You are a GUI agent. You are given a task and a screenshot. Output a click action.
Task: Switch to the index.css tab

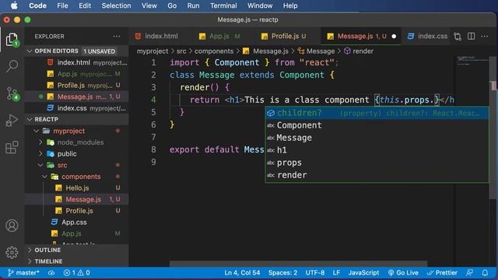[x=428, y=37]
